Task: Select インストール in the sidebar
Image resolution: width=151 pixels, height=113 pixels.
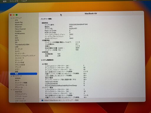Action: pos(19,99)
